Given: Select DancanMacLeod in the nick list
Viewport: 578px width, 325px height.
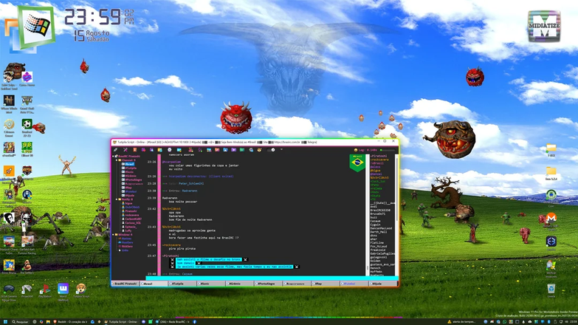Looking at the screenshot, I should tap(381, 228).
